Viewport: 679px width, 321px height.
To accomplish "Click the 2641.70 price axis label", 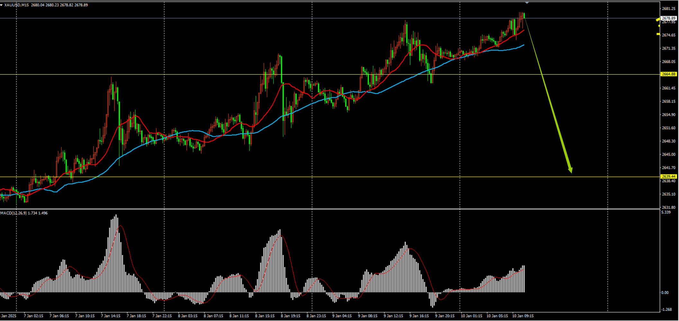I will pos(669,168).
